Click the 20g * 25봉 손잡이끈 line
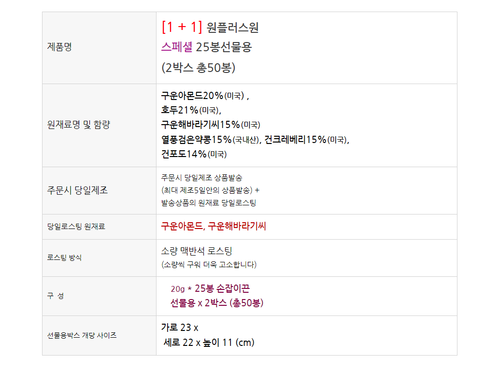Image resolution: width=499 pixels, height=372 pixels. (x=210, y=288)
